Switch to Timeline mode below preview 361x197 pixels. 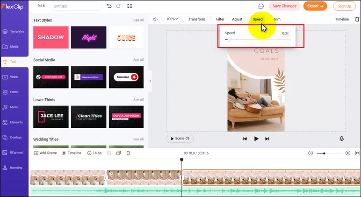coord(72,153)
